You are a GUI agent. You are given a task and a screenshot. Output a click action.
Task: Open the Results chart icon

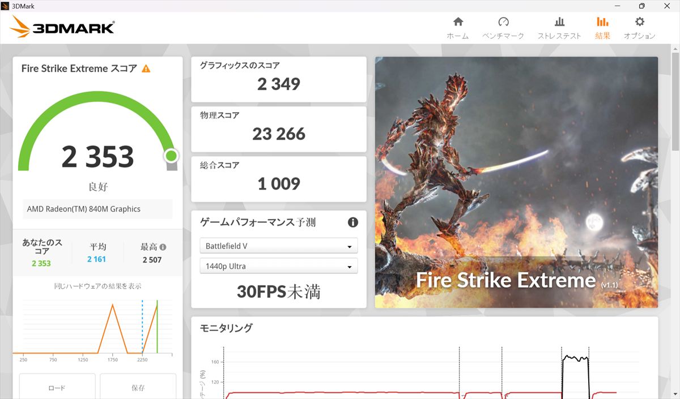pyautogui.click(x=602, y=22)
